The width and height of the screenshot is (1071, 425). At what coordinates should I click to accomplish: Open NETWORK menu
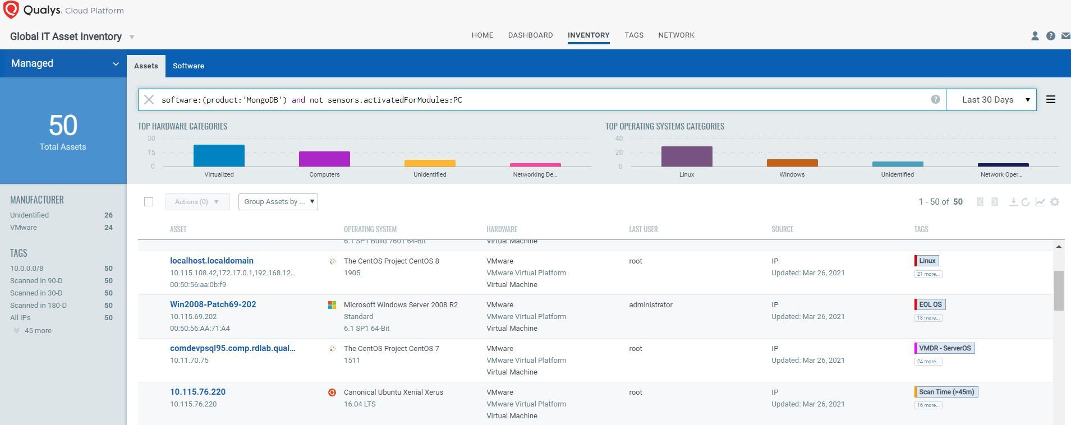pos(676,35)
